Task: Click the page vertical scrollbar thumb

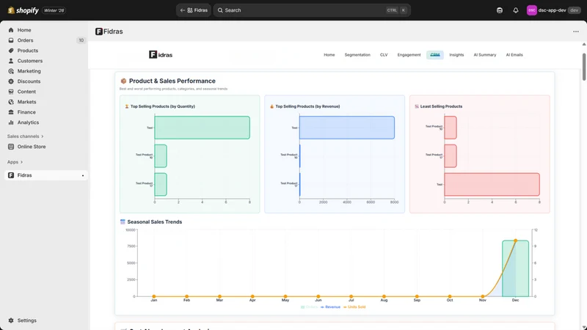Action: click(584, 67)
